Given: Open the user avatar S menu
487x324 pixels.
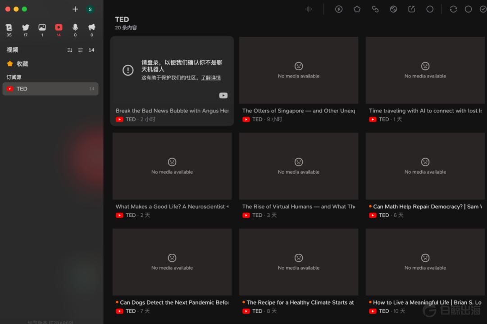Looking at the screenshot, I should point(90,9).
